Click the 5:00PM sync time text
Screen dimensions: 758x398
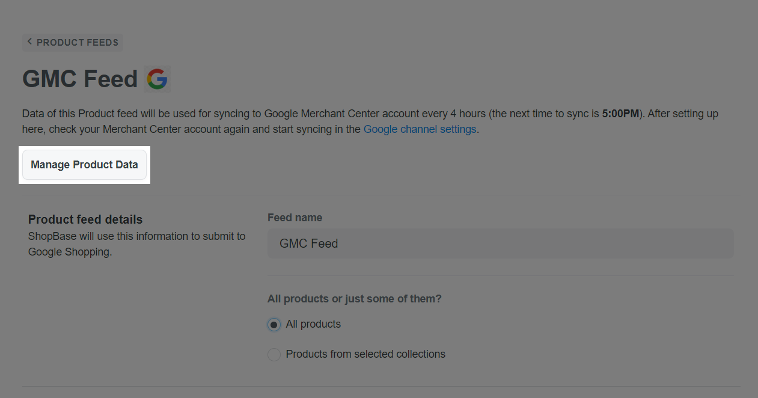620,114
